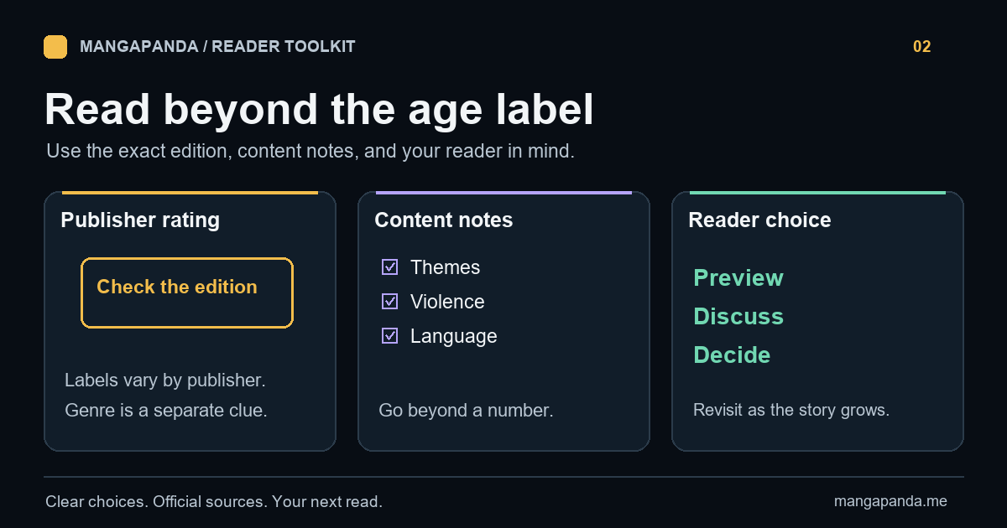This screenshot has height=528, width=1007.
Task: Open the Publisher rating card title
Action: pyautogui.click(x=140, y=220)
